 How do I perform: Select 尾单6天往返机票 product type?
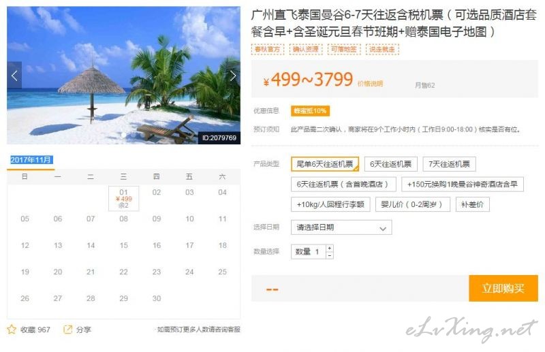click(325, 164)
